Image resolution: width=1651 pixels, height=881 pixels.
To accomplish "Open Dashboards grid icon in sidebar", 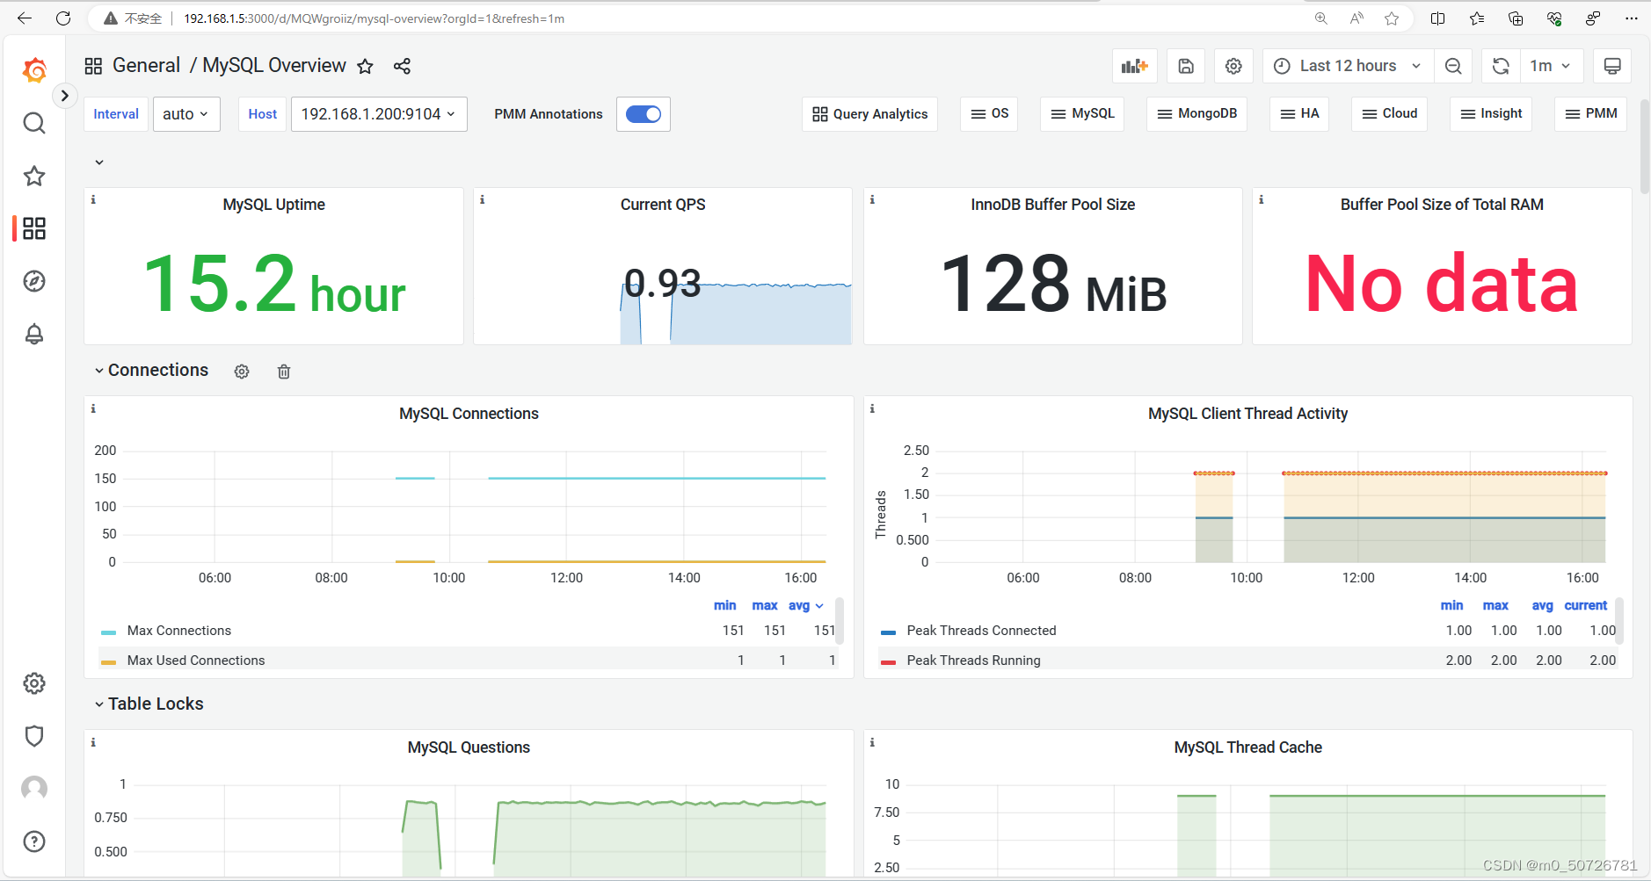I will click(34, 228).
